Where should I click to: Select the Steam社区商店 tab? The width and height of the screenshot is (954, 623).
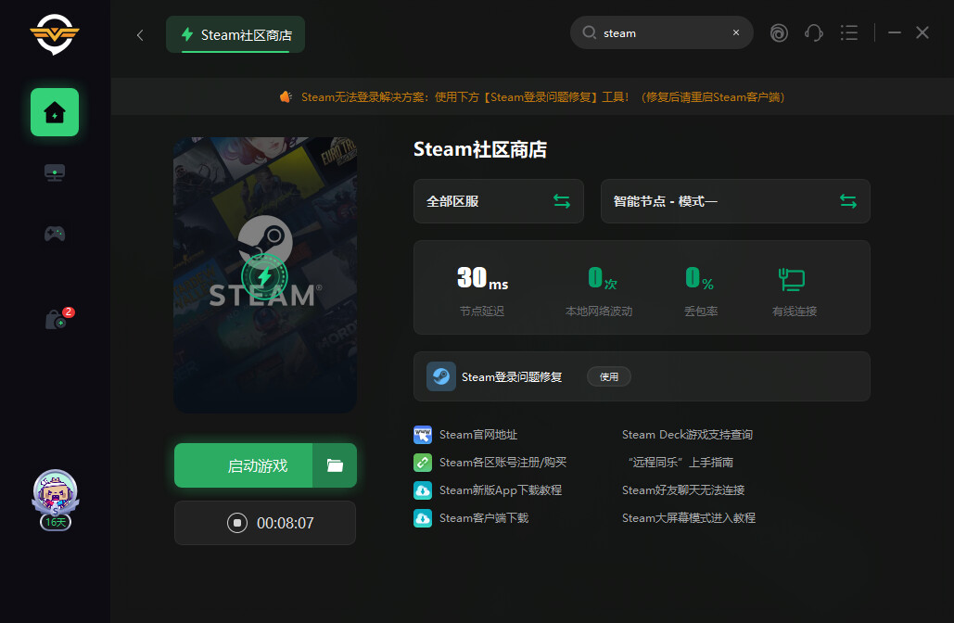tap(235, 34)
